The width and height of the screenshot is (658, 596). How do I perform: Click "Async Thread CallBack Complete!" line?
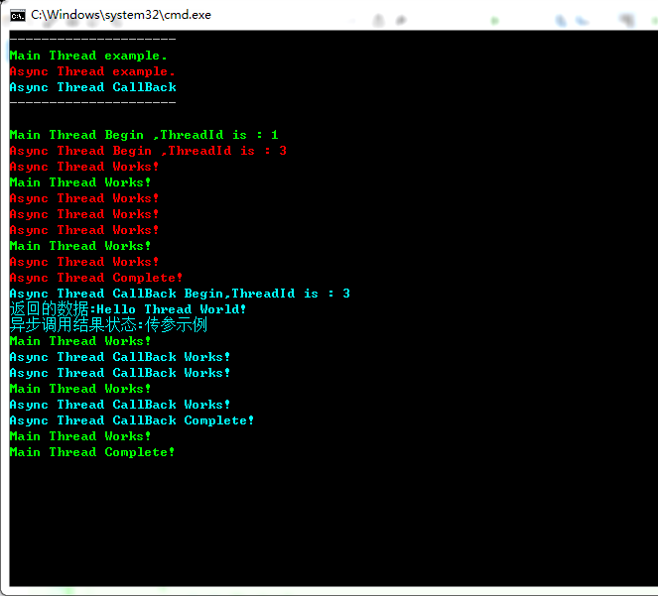(x=131, y=420)
